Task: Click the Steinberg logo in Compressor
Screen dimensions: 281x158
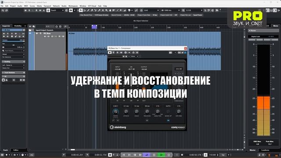Action: [118, 127]
